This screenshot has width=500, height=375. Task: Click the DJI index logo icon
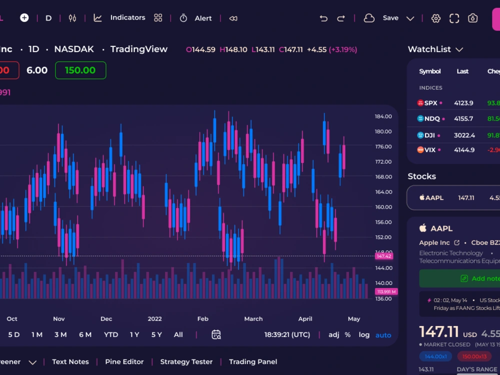coord(420,135)
